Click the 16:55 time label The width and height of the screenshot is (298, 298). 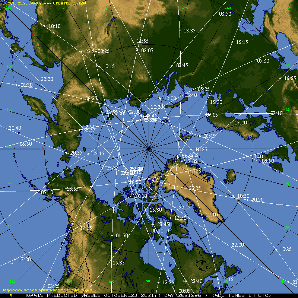click(x=290, y=78)
